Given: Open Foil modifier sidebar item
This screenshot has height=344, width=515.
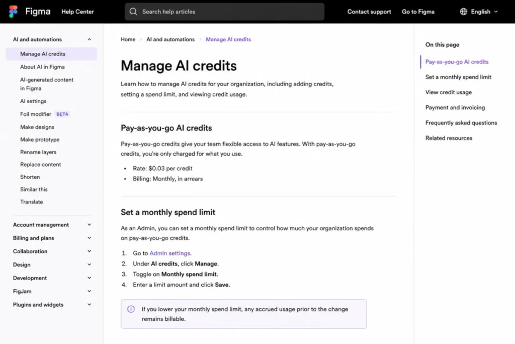Looking at the screenshot, I should pyautogui.click(x=36, y=114).
